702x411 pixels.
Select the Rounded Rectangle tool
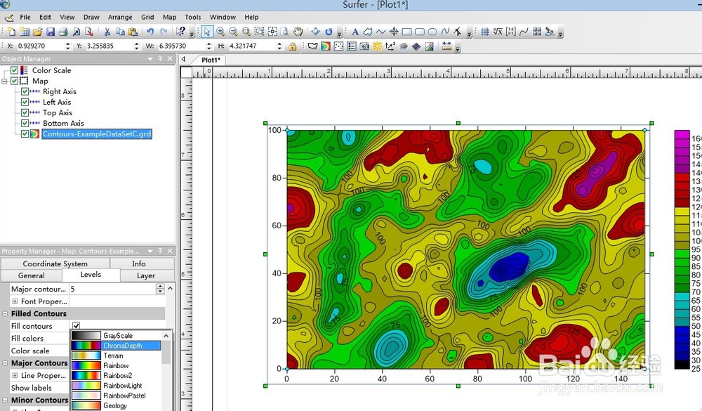420,32
